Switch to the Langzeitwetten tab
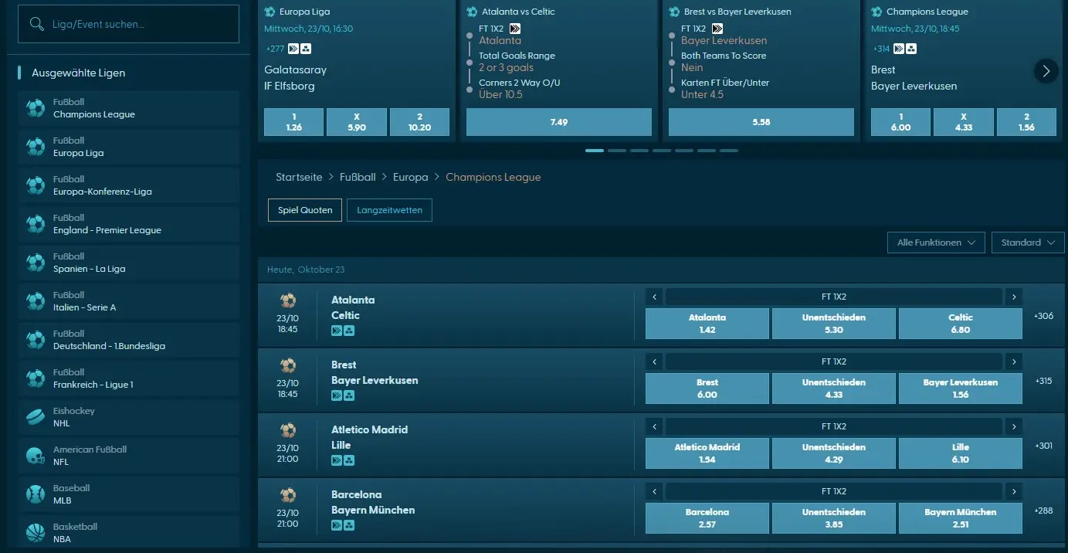 point(389,210)
